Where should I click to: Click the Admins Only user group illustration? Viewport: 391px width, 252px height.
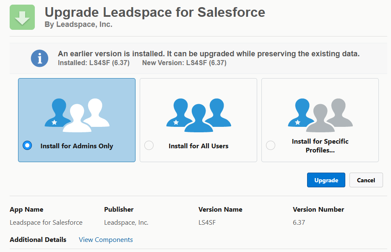click(76, 112)
